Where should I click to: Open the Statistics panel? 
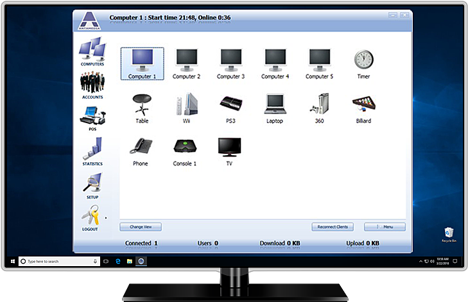click(x=92, y=151)
